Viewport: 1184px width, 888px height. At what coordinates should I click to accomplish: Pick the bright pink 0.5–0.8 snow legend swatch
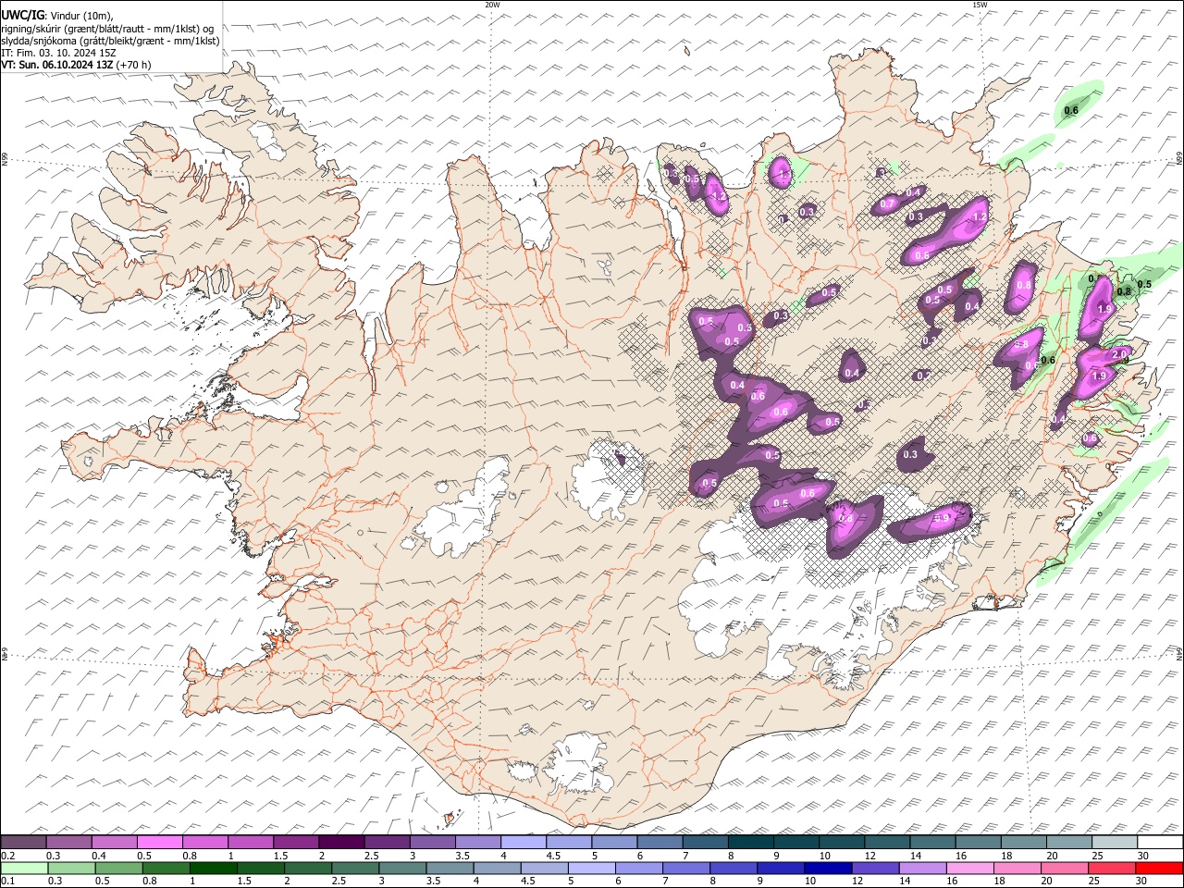(x=160, y=842)
